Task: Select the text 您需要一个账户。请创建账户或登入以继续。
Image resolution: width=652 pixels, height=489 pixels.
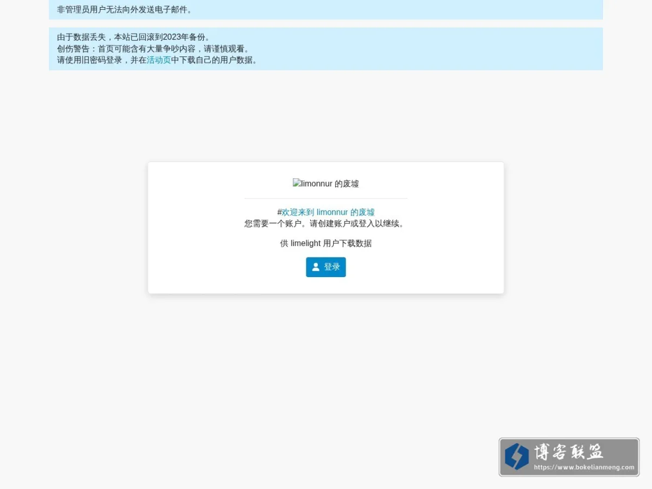Action: point(326,223)
